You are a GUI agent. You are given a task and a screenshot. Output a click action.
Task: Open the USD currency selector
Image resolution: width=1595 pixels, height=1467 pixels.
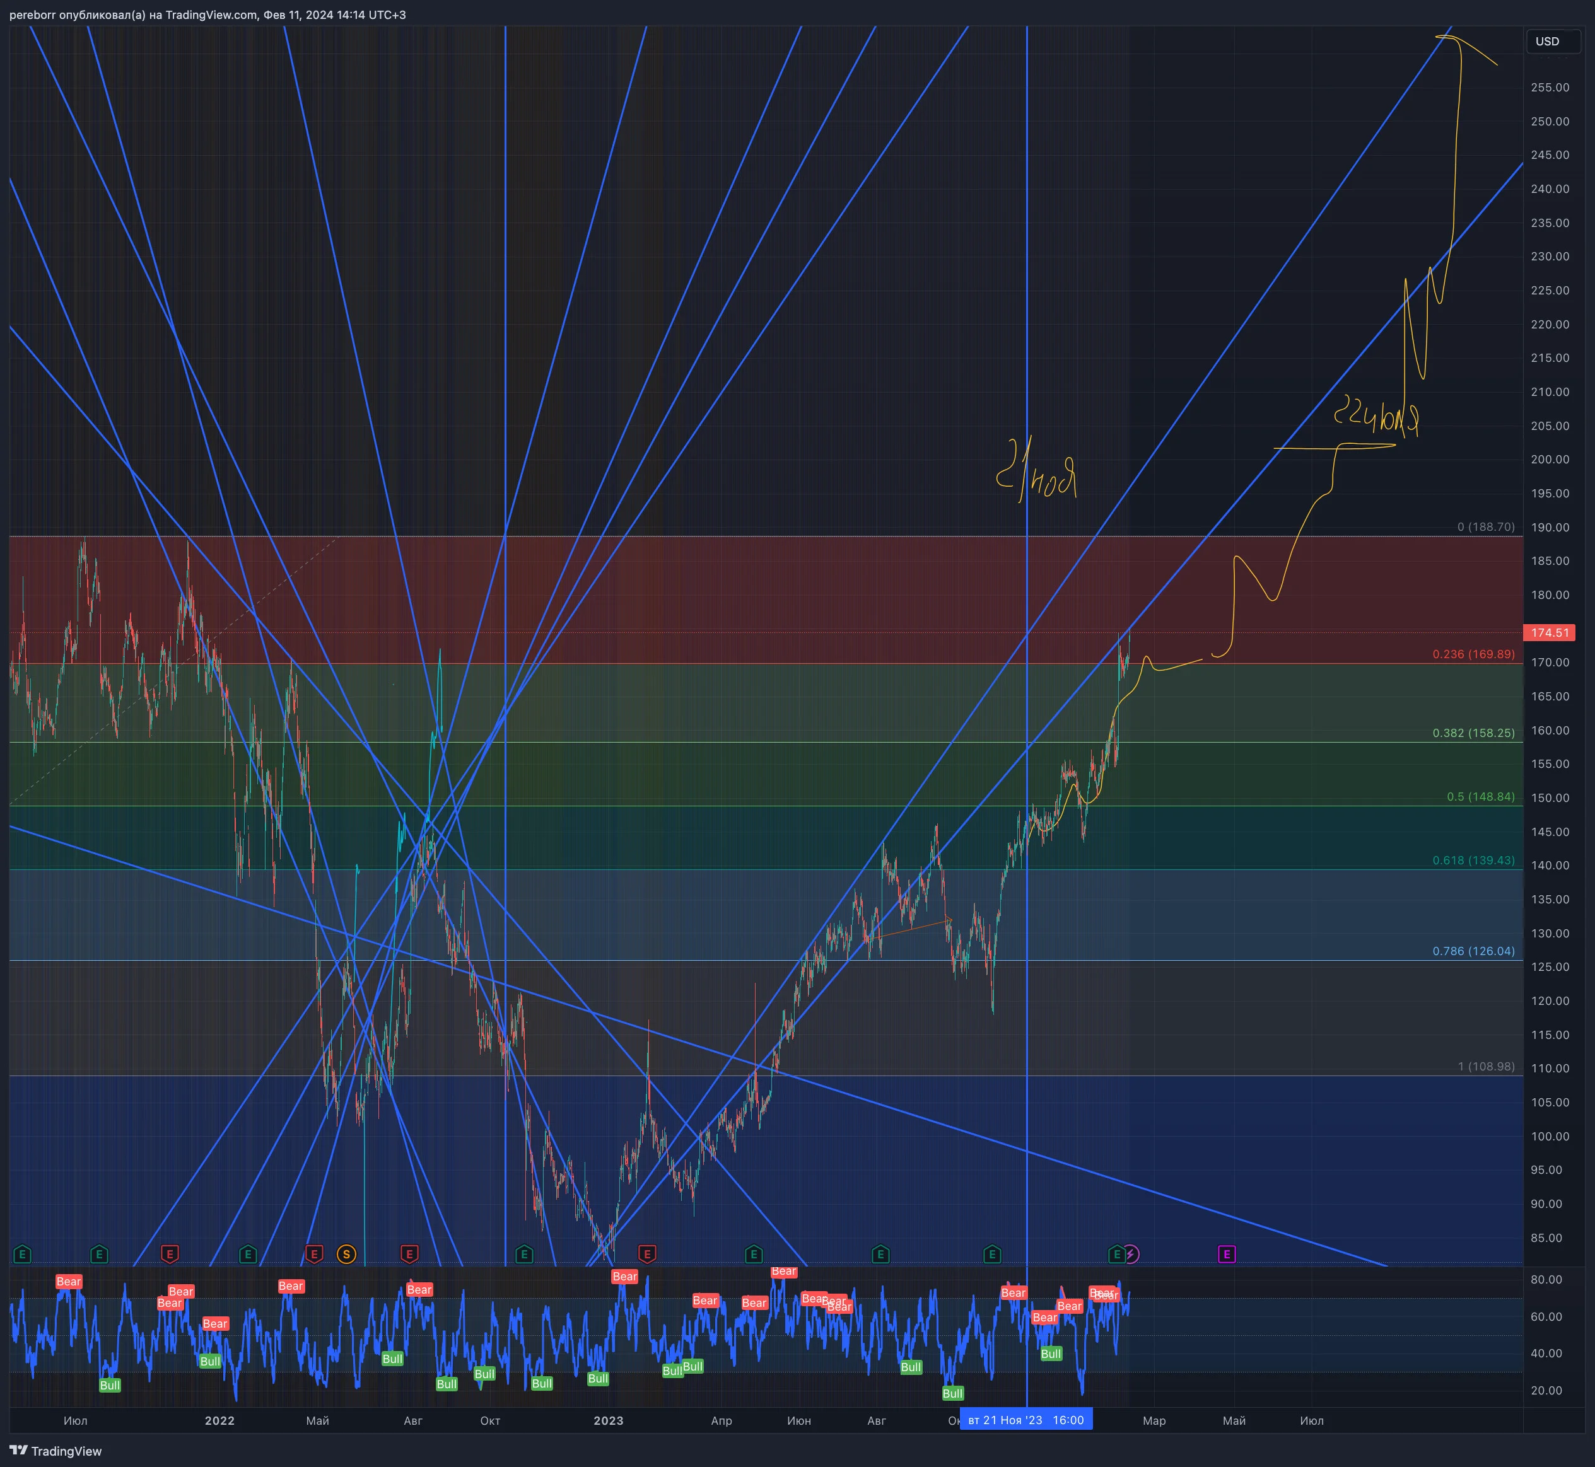coord(1553,41)
